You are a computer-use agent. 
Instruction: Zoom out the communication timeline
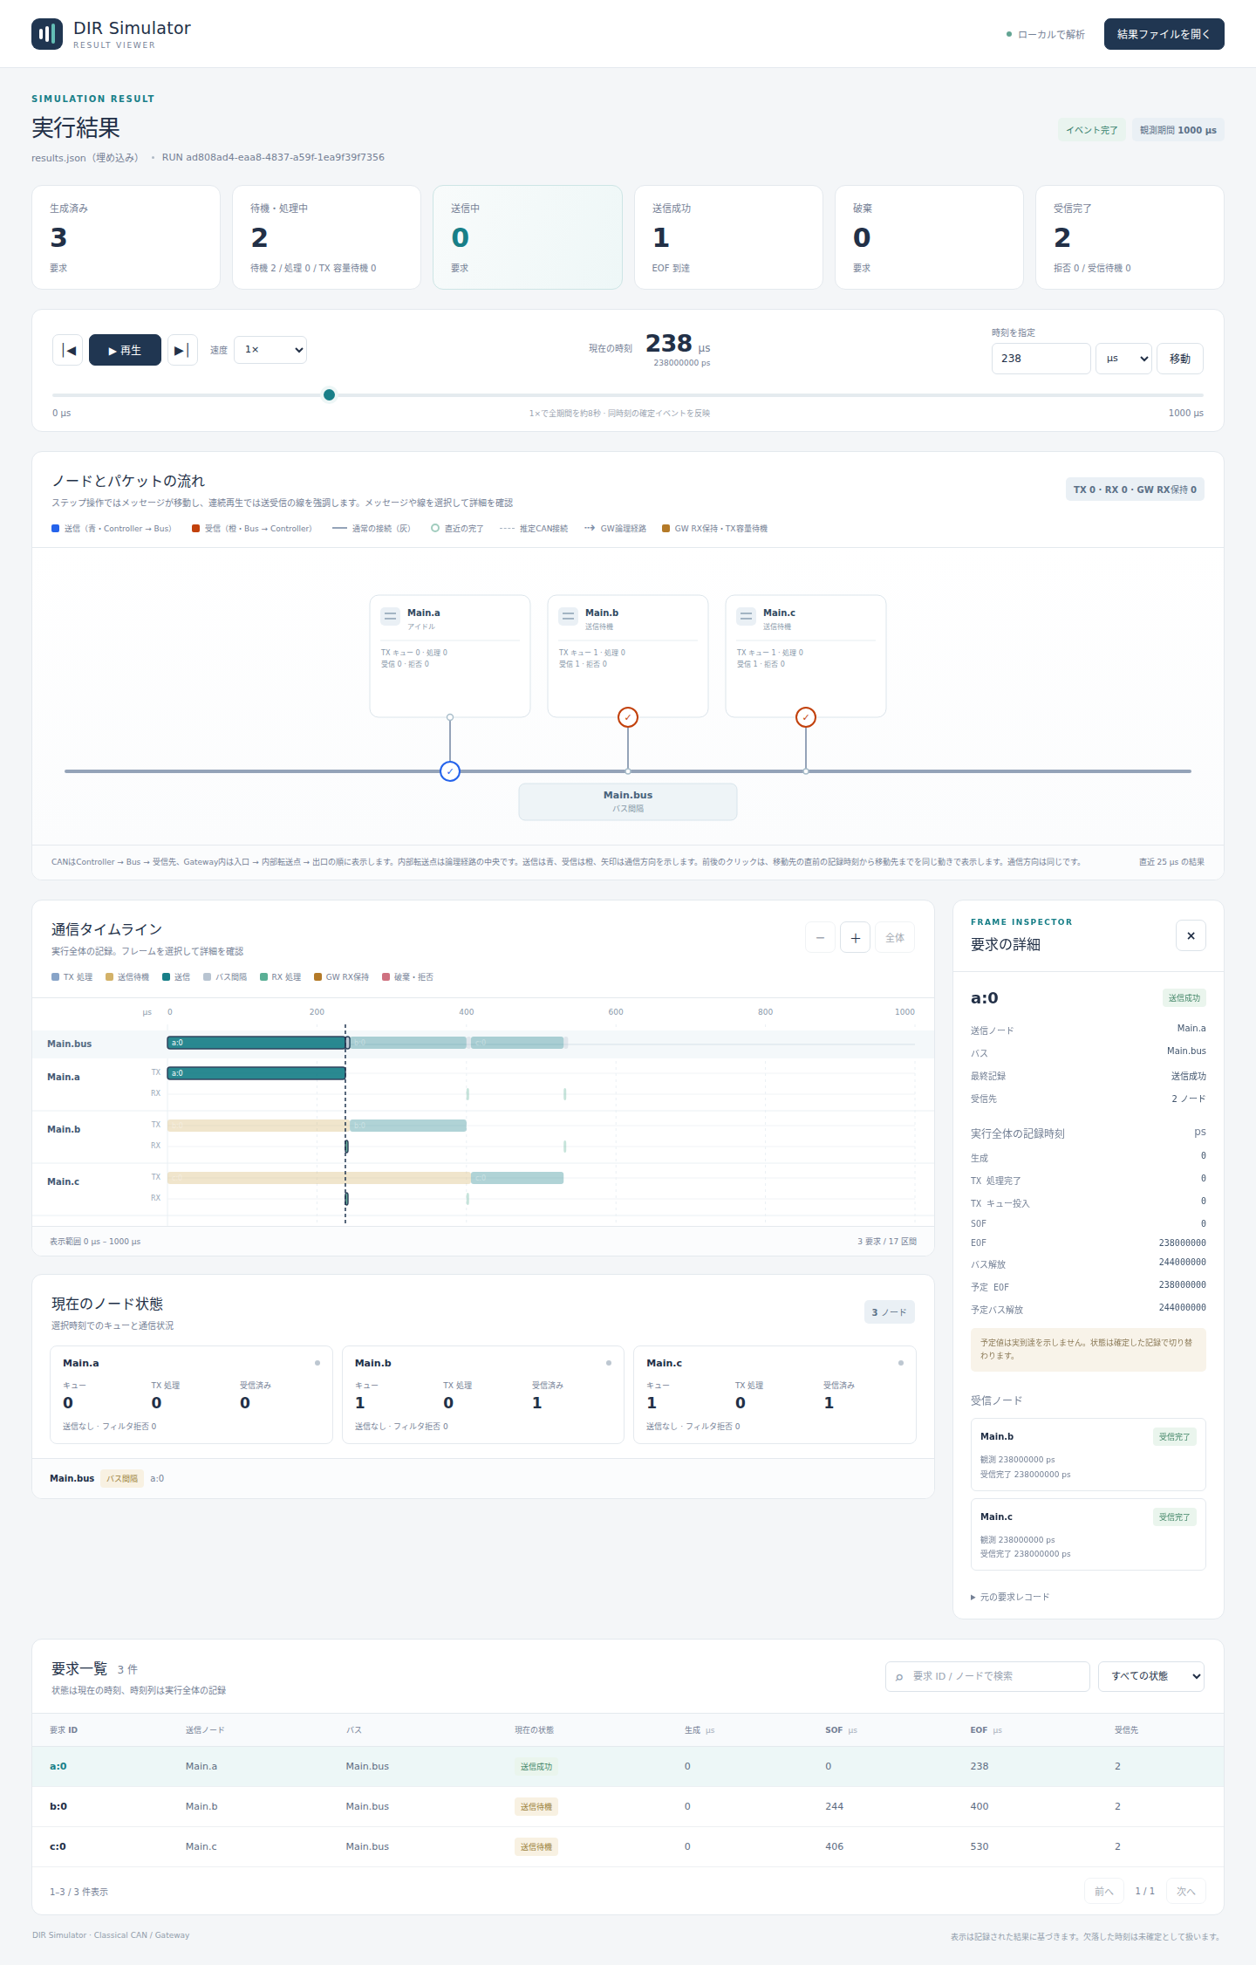(x=820, y=937)
